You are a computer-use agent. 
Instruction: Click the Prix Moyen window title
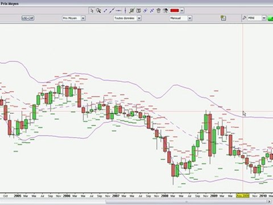tap(10, 3)
